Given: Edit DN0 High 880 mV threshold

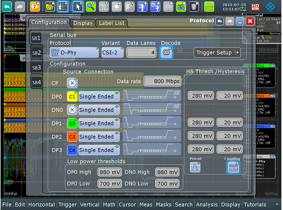Looking at the screenshot, I should [167, 172].
